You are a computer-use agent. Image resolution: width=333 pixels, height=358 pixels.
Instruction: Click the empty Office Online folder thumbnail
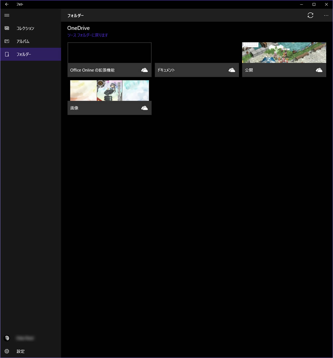click(x=110, y=53)
